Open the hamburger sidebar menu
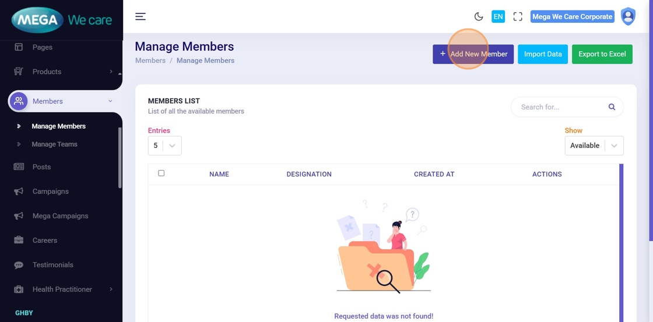Viewport: 653px width, 322px height. click(x=141, y=16)
